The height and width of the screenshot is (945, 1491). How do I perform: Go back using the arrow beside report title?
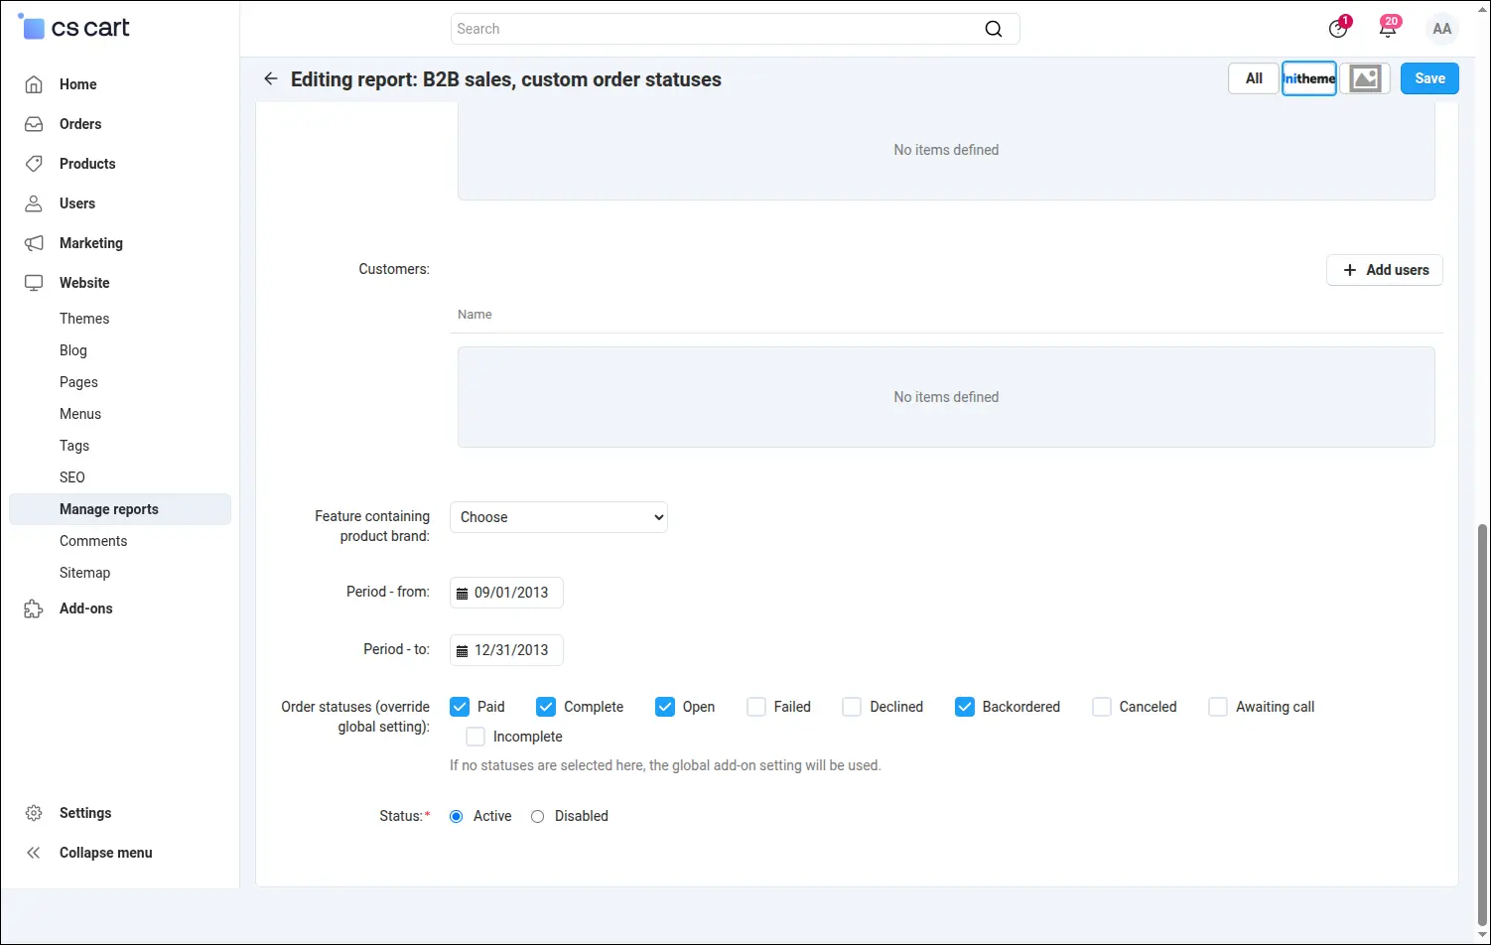pyautogui.click(x=270, y=78)
